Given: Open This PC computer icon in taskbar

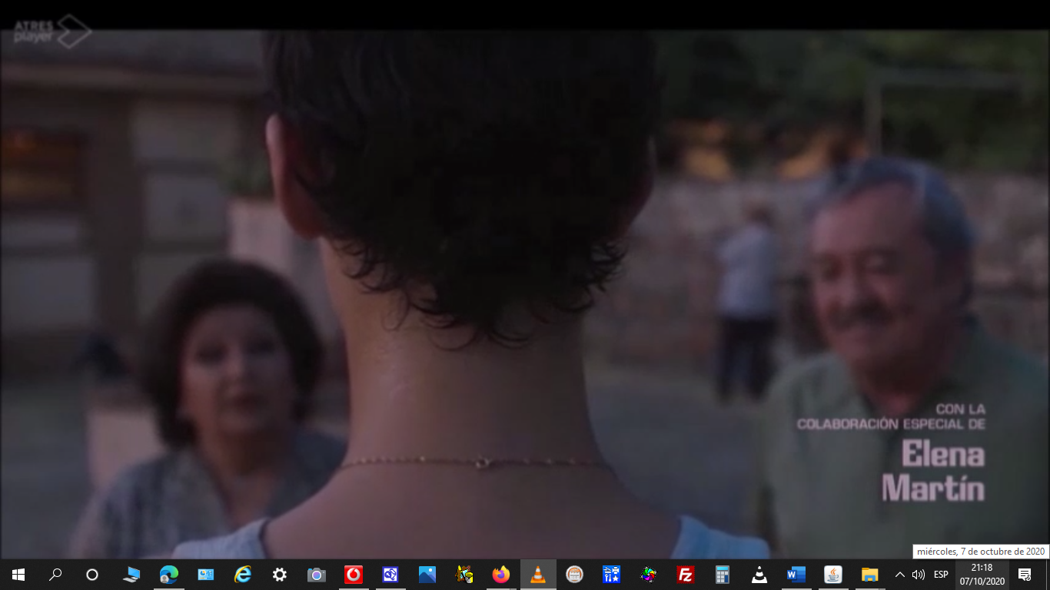Looking at the screenshot, I should click(131, 575).
